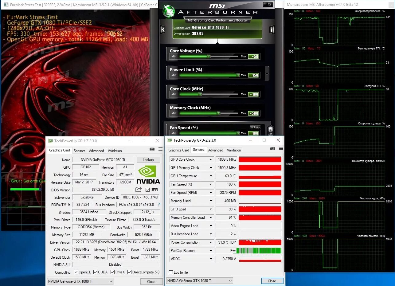Click the Afterburner green jet logo
The image size is (395, 286).
(168, 10)
